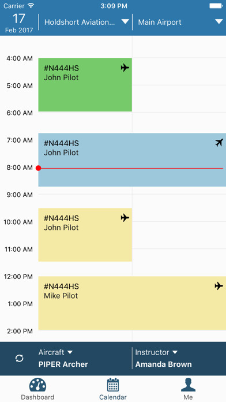
Task: Tap airplane icon on Mike Pilot booking
Action: tap(219, 285)
